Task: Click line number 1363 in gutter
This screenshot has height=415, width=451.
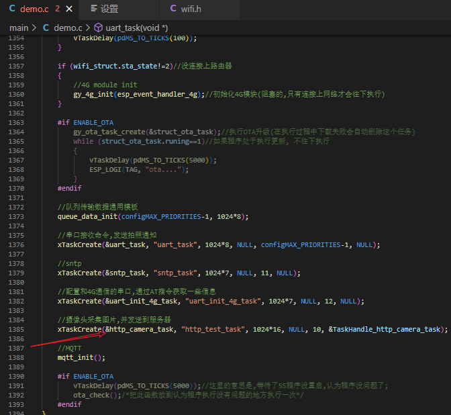Action: pos(16,123)
